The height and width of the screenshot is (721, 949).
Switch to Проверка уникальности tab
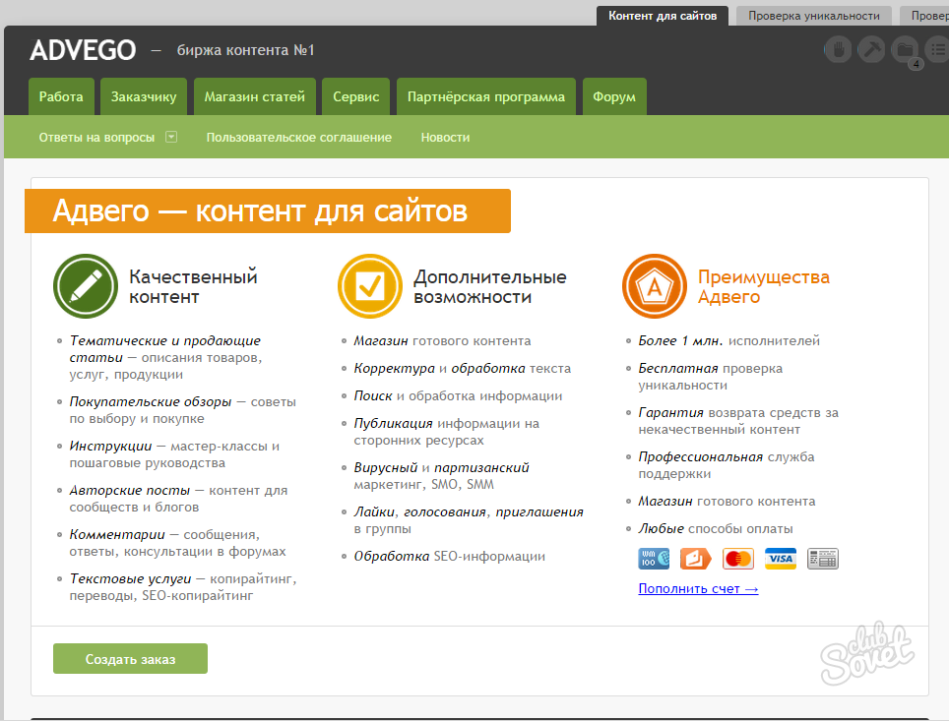[814, 16]
